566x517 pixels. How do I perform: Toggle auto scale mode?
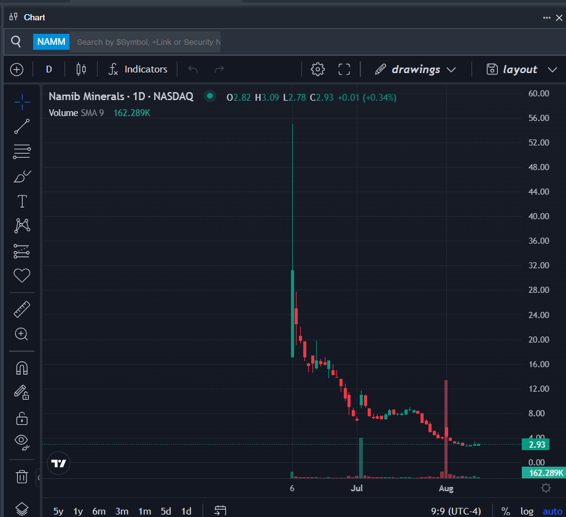(x=552, y=511)
